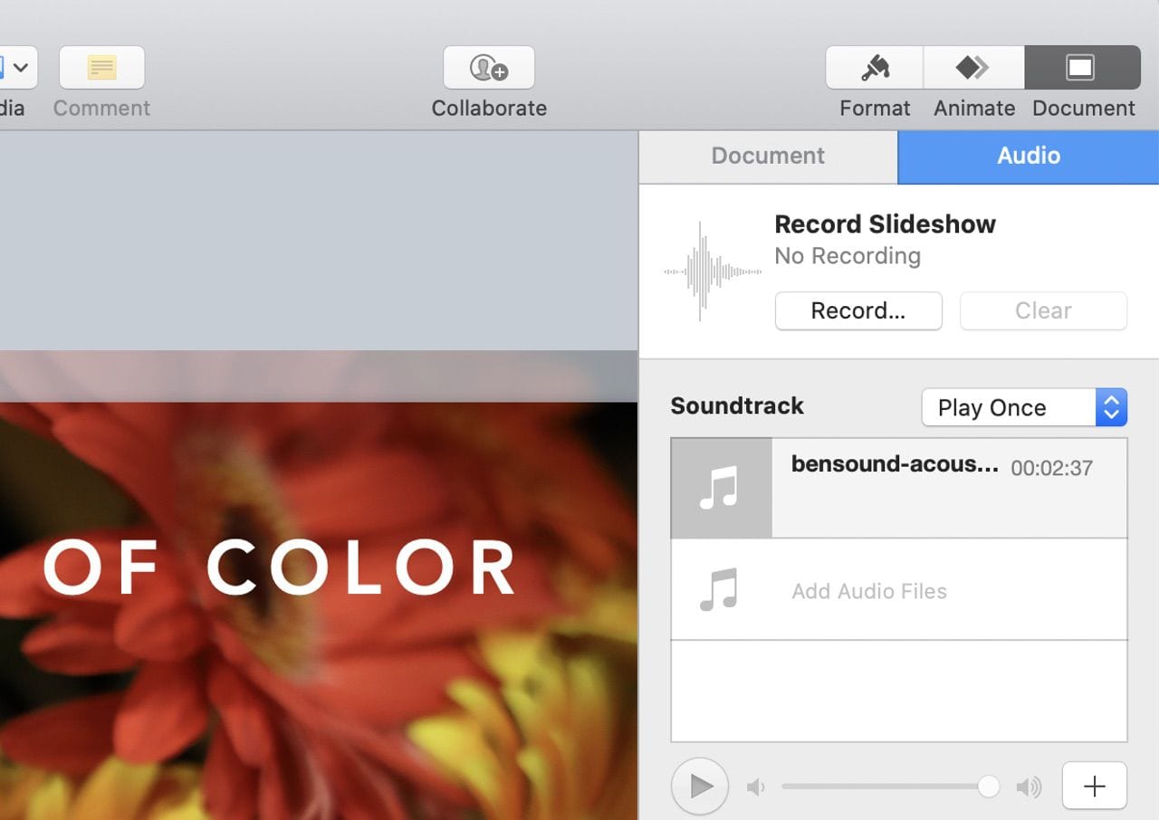Play the soundtrack preview
This screenshot has width=1159, height=820.
click(x=700, y=787)
